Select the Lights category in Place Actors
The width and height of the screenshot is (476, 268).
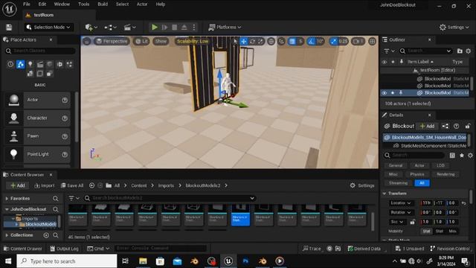pyautogui.click(x=30, y=64)
